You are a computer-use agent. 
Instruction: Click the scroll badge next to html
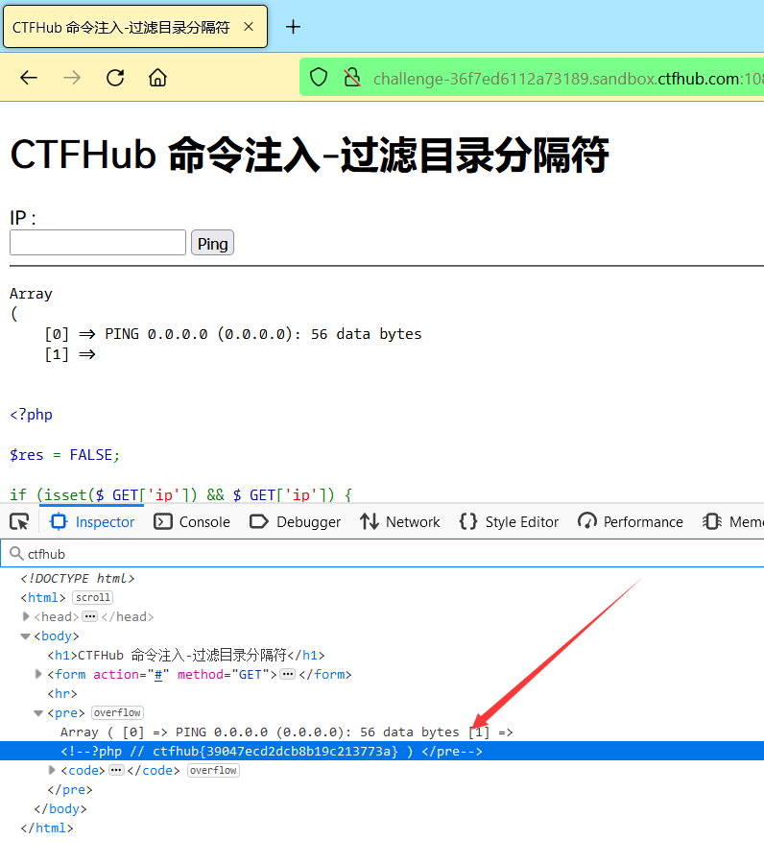pos(92,597)
